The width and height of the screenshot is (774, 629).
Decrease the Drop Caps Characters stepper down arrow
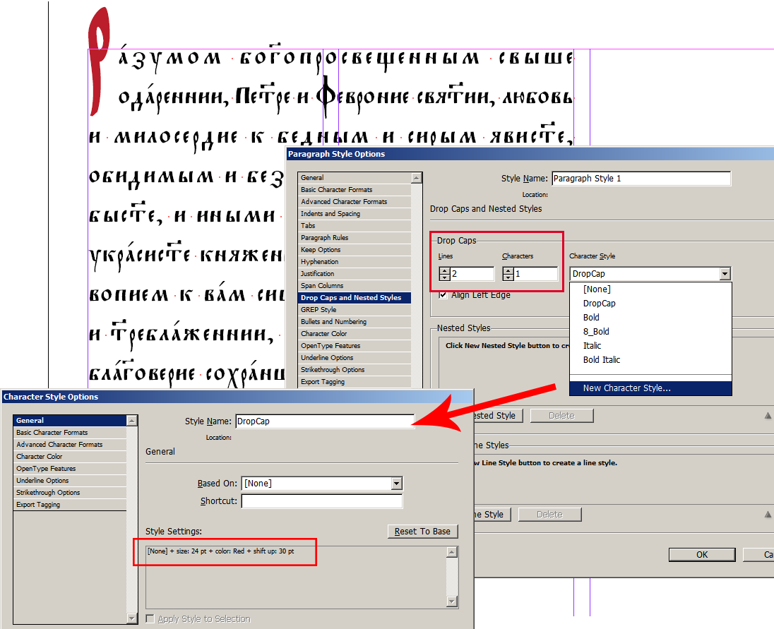pyautogui.click(x=508, y=277)
